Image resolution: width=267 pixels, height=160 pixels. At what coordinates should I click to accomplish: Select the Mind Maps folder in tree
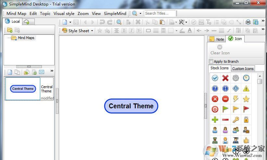(26, 38)
